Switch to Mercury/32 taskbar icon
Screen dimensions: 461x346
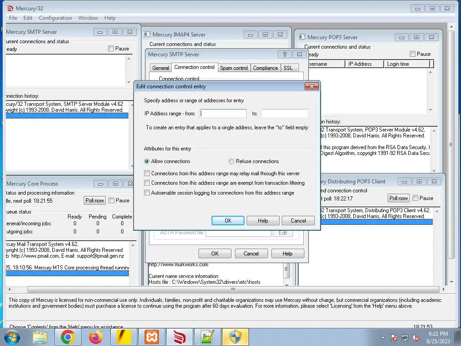click(x=179, y=337)
